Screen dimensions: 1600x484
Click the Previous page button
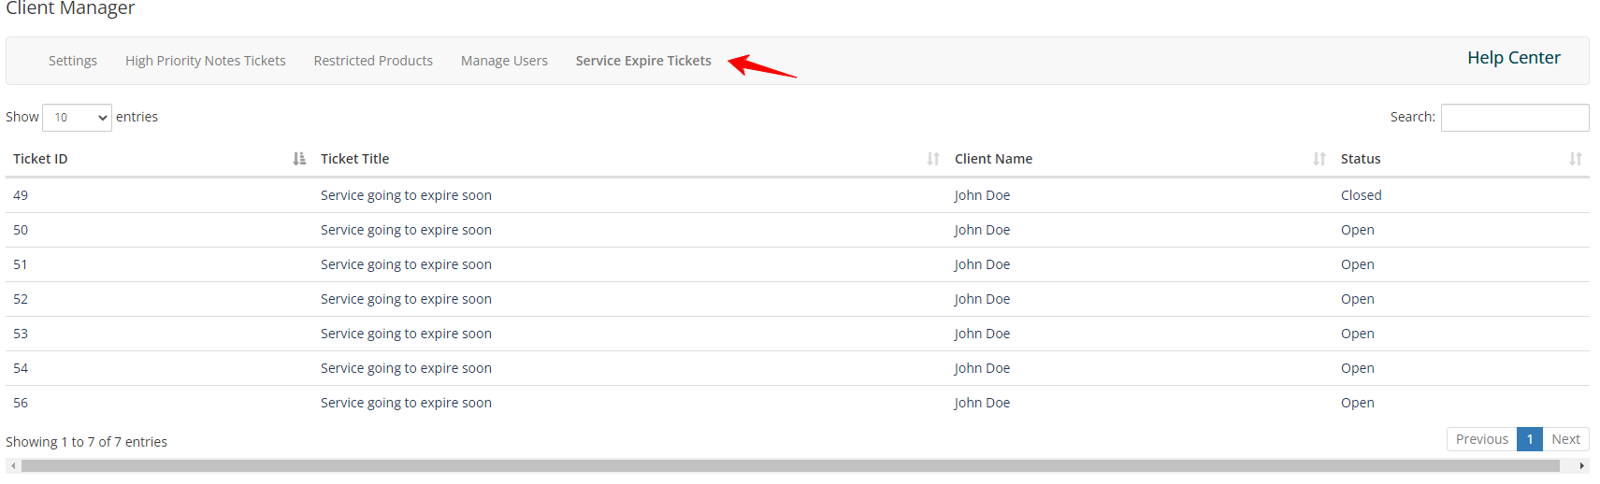click(1481, 439)
